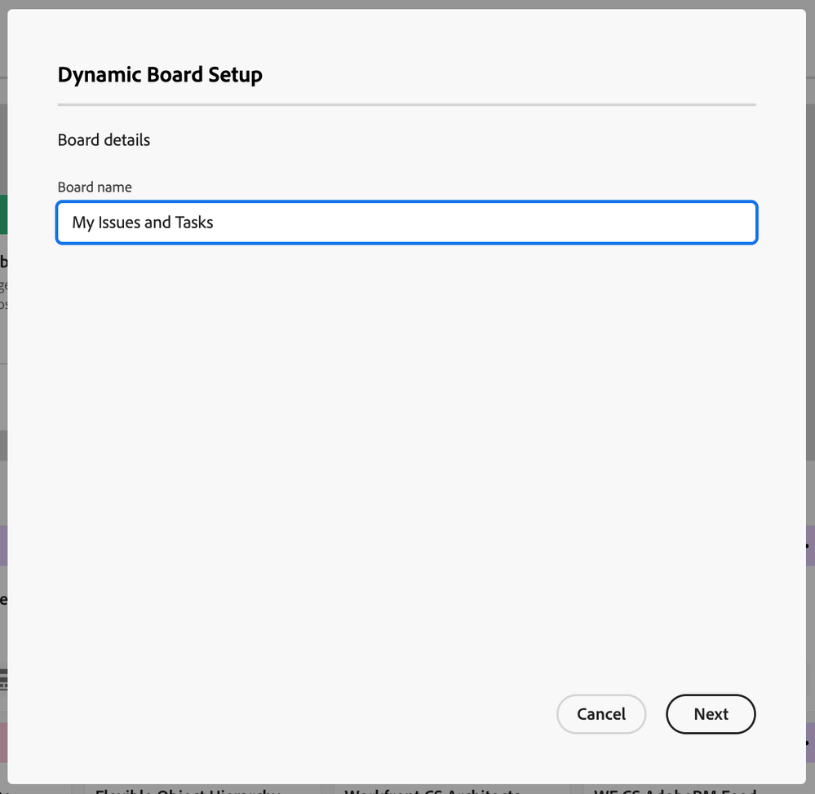The image size is (815, 794).
Task: Click the pink card header at left edge
Action: pos(3,743)
